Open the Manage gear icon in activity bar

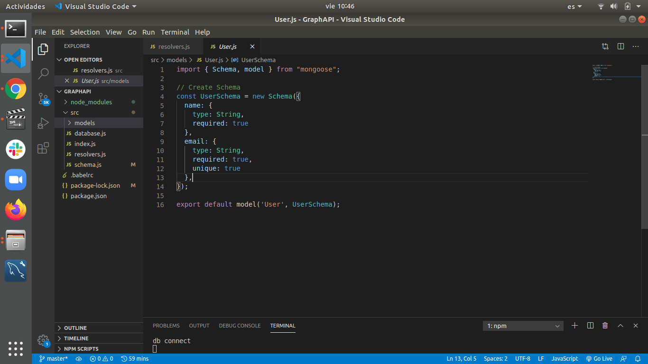pyautogui.click(x=43, y=340)
